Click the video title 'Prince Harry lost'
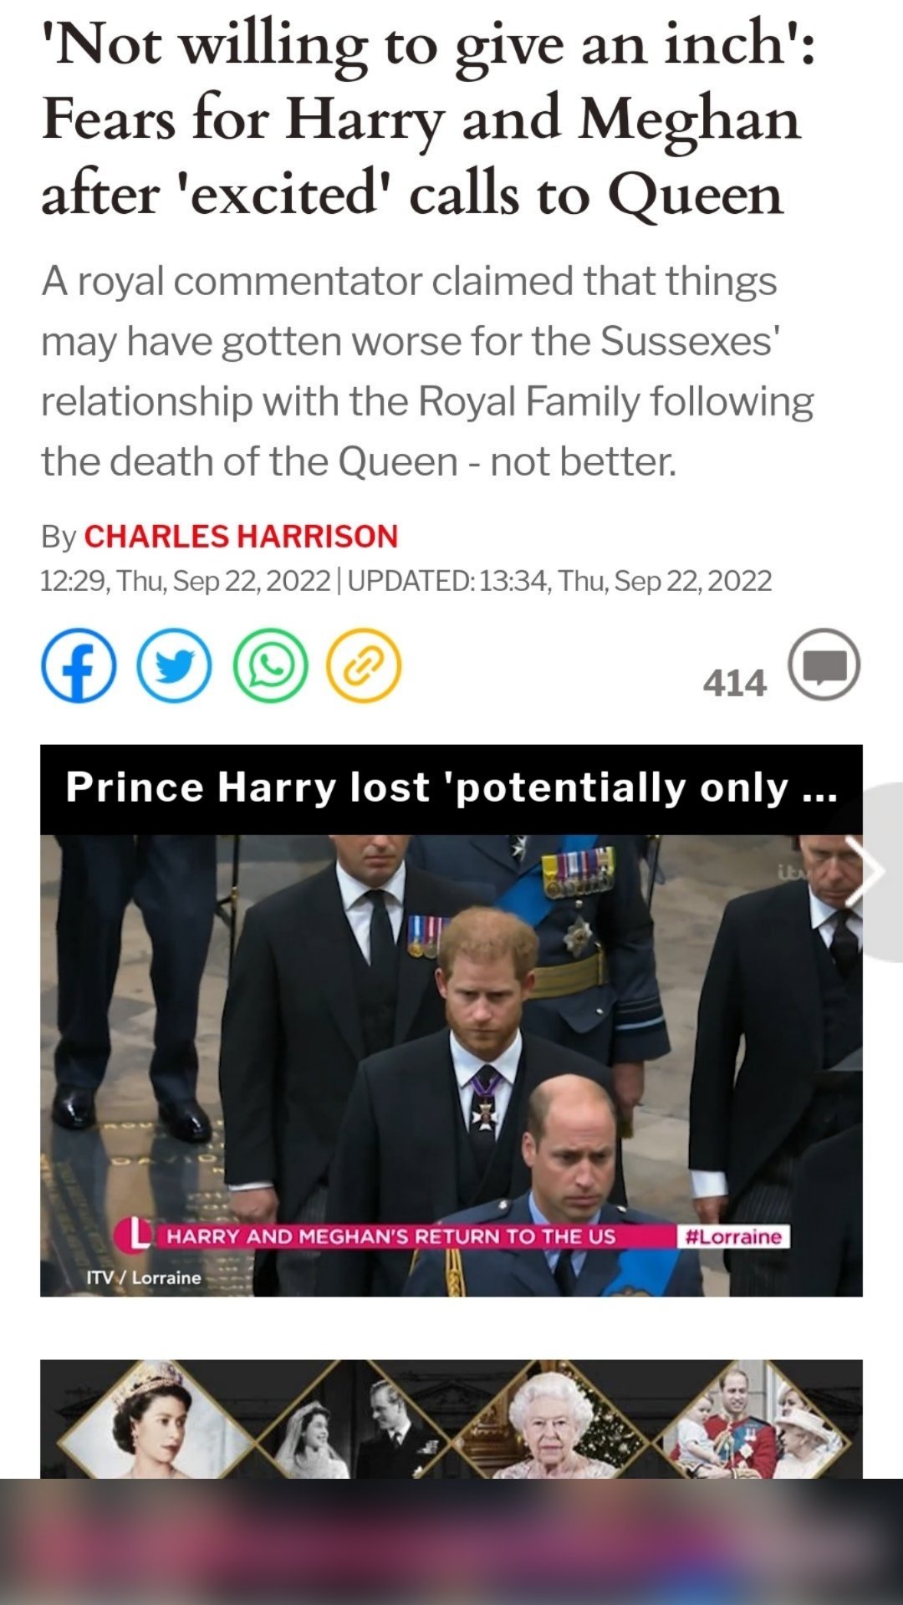The height and width of the screenshot is (1605, 903). coord(451,787)
